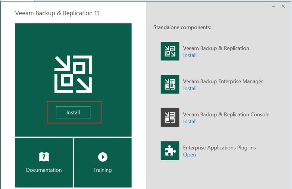Open the Training tile label
The image size is (292, 189).
102,170
